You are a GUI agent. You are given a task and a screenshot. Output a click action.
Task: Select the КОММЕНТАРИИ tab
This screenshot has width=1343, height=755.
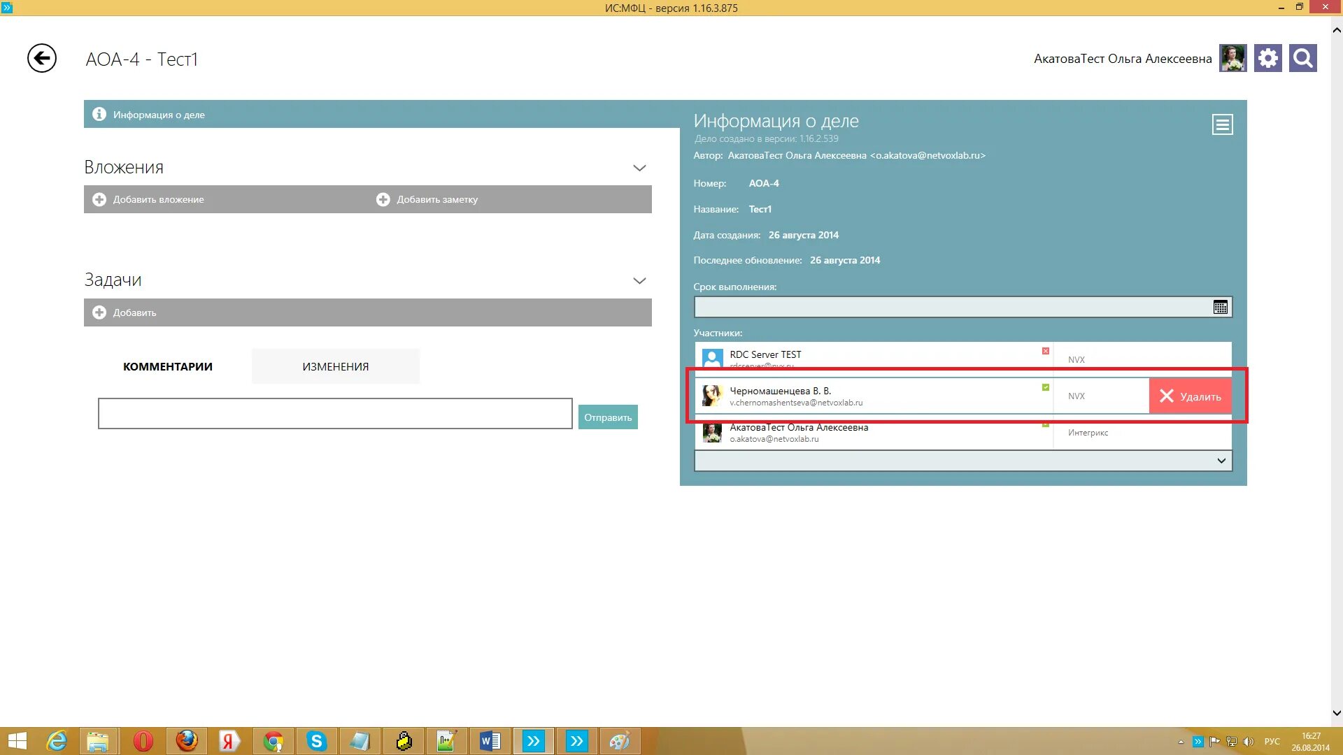(168, 366)
